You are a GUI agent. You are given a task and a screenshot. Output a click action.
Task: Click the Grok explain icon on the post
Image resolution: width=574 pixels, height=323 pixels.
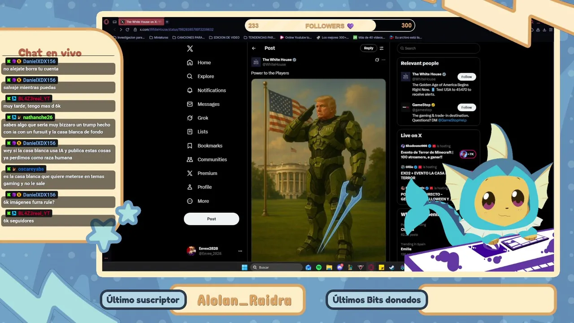[x=377, y=60]
